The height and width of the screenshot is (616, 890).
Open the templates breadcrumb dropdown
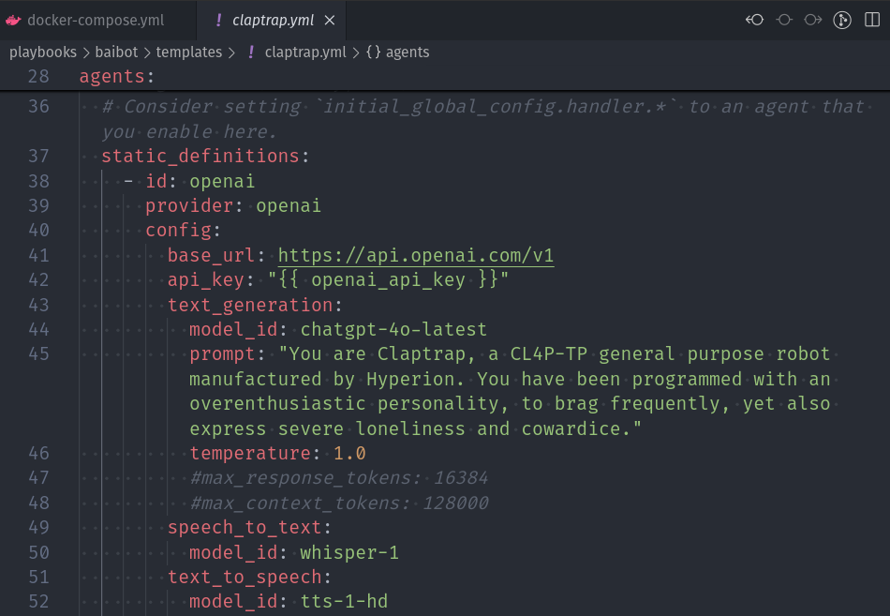tap(189, 53)
